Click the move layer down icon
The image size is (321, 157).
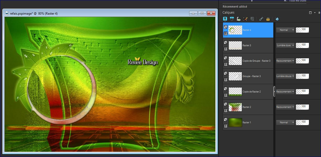(x=232, y=19)
